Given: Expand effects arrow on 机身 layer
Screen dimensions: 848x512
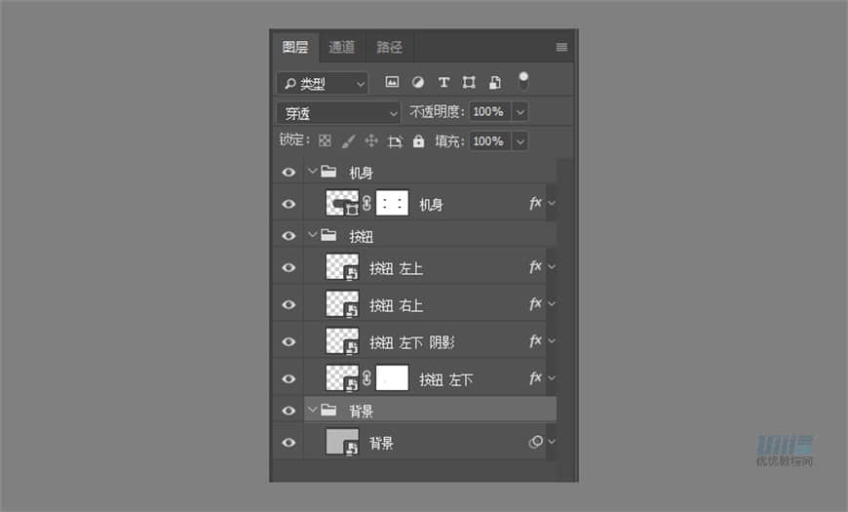Looking at the screenshot, I should 552,203.
